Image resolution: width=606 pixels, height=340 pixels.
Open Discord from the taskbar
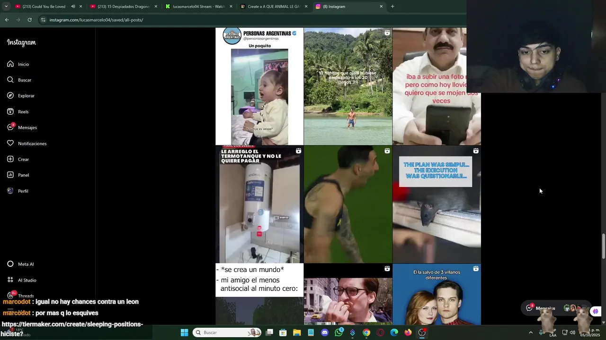[325, 332]
